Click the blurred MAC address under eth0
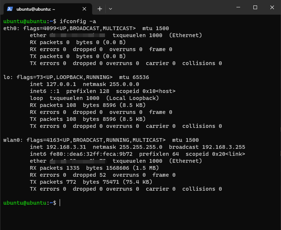 coord(77,35)
